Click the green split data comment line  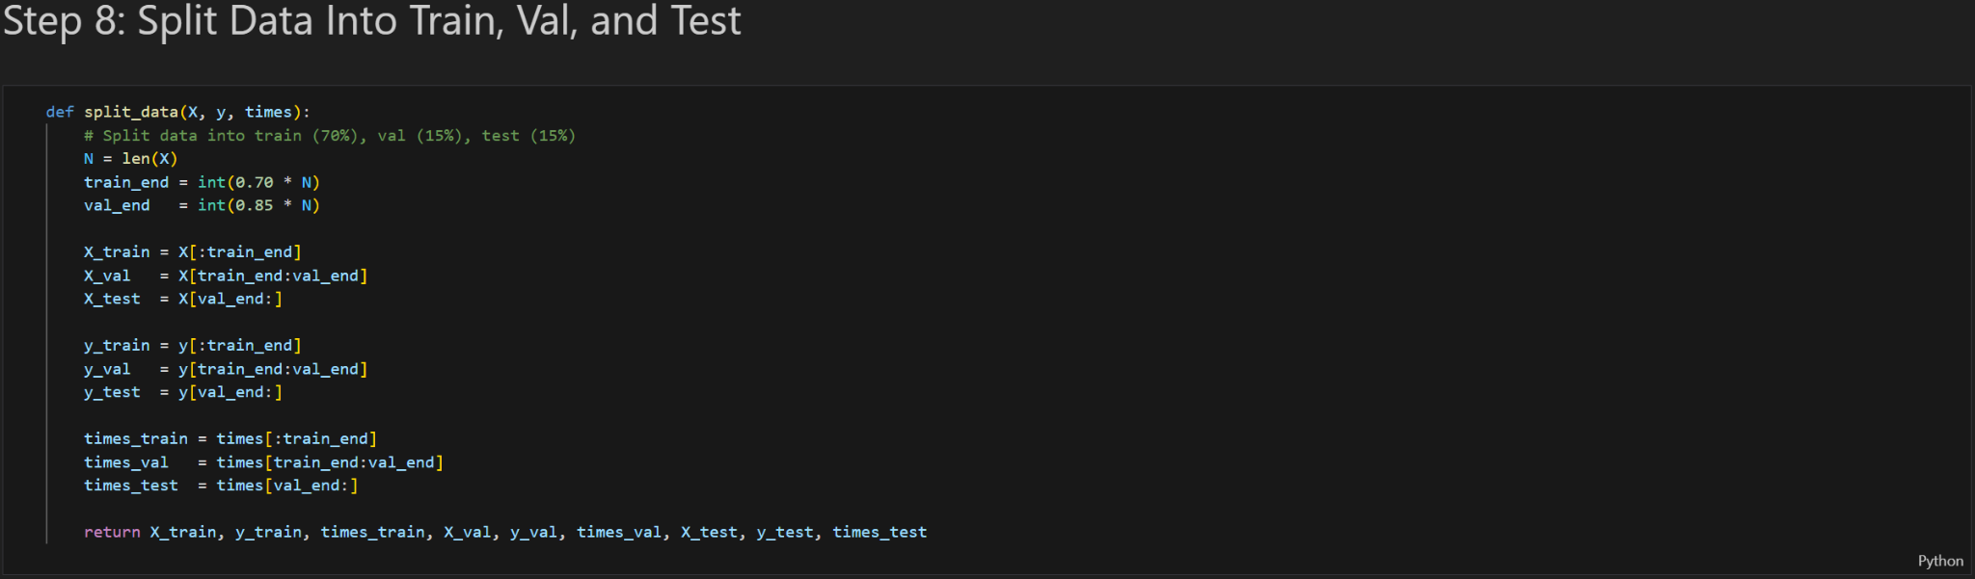tap(329, 136)
